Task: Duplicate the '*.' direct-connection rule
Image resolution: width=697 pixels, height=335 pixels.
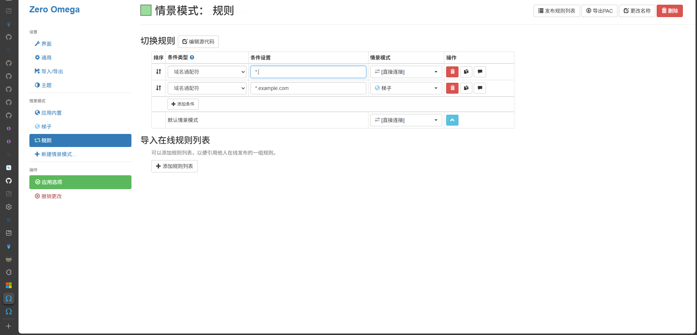Action: tap(466, 72)
